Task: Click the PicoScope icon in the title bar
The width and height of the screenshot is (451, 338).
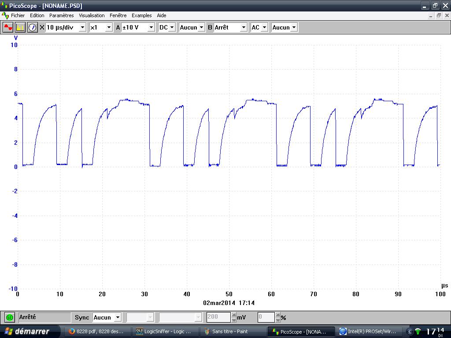Action: [4, 5]
